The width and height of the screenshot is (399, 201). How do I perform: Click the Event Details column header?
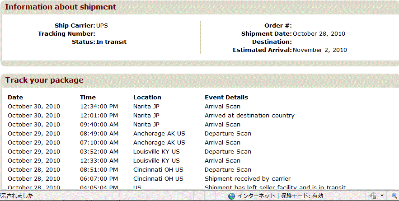(x=226, y=98)
